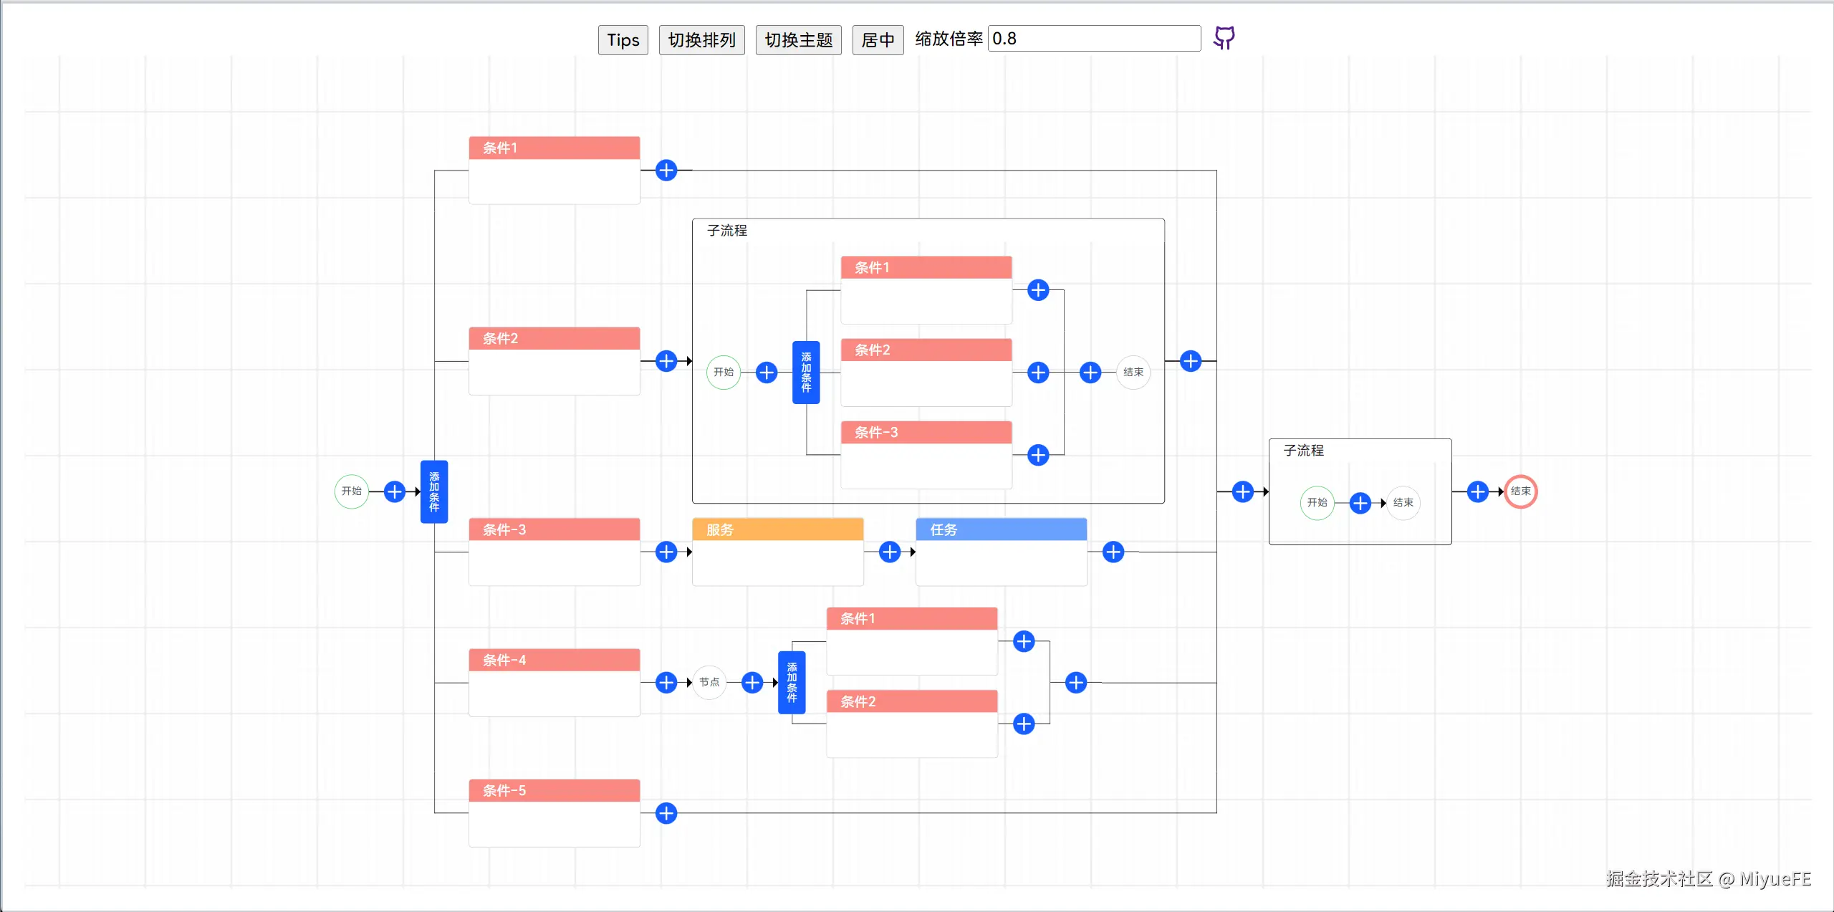Viewport: 1834px width, 912px height.
Task: Click the plus icon after the 开始 start node
Action: (395, 491)
